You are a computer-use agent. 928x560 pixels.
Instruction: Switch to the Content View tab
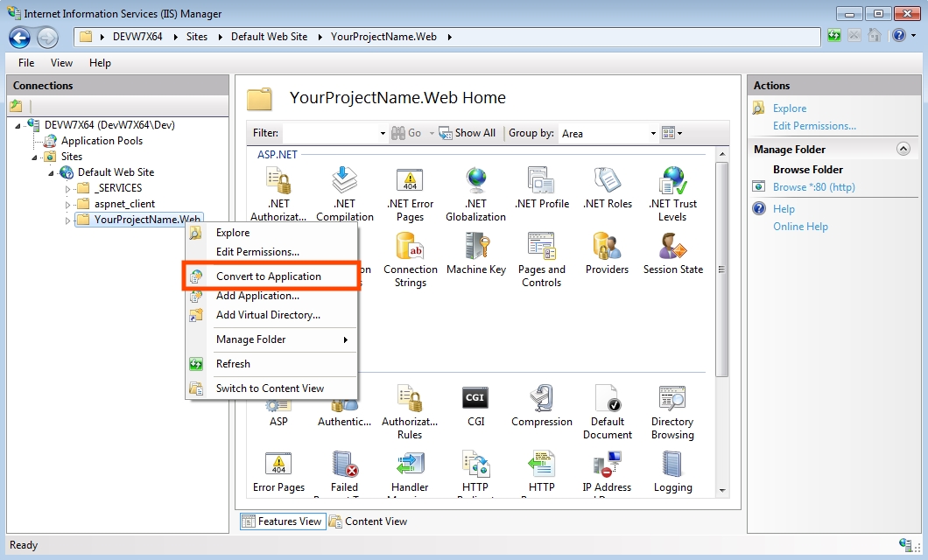(x=368, y=521)
